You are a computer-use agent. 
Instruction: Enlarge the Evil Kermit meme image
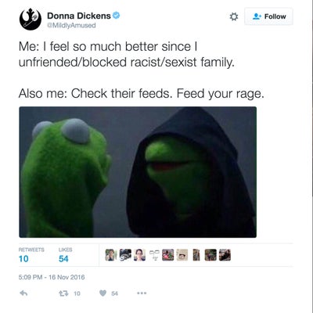tap(138, 172)
